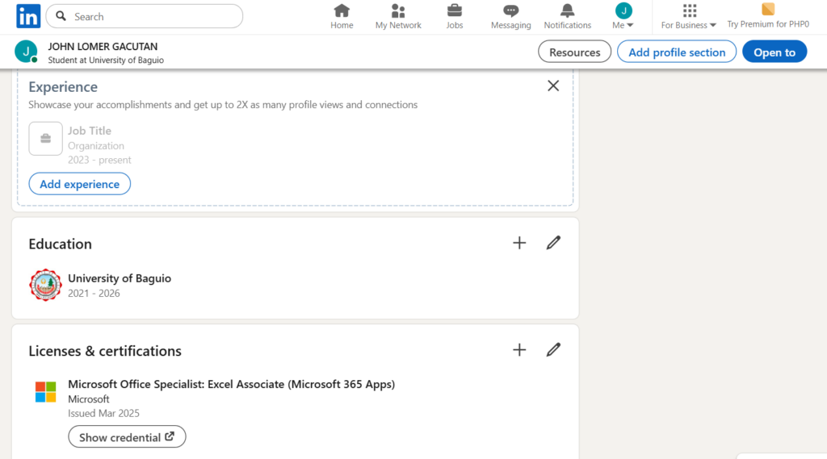The width and height of the screenshot is (827, 459).
Task: Click the Add profile section button
Action: coord(677,52)
